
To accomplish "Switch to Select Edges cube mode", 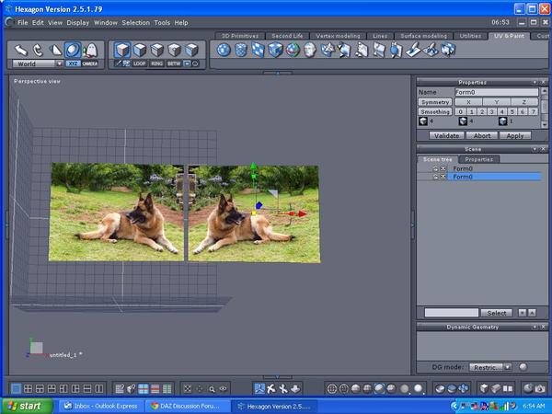I will [x=157, y=50].
